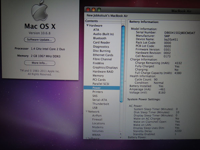Click the Software Update... button

pos(39,40)
